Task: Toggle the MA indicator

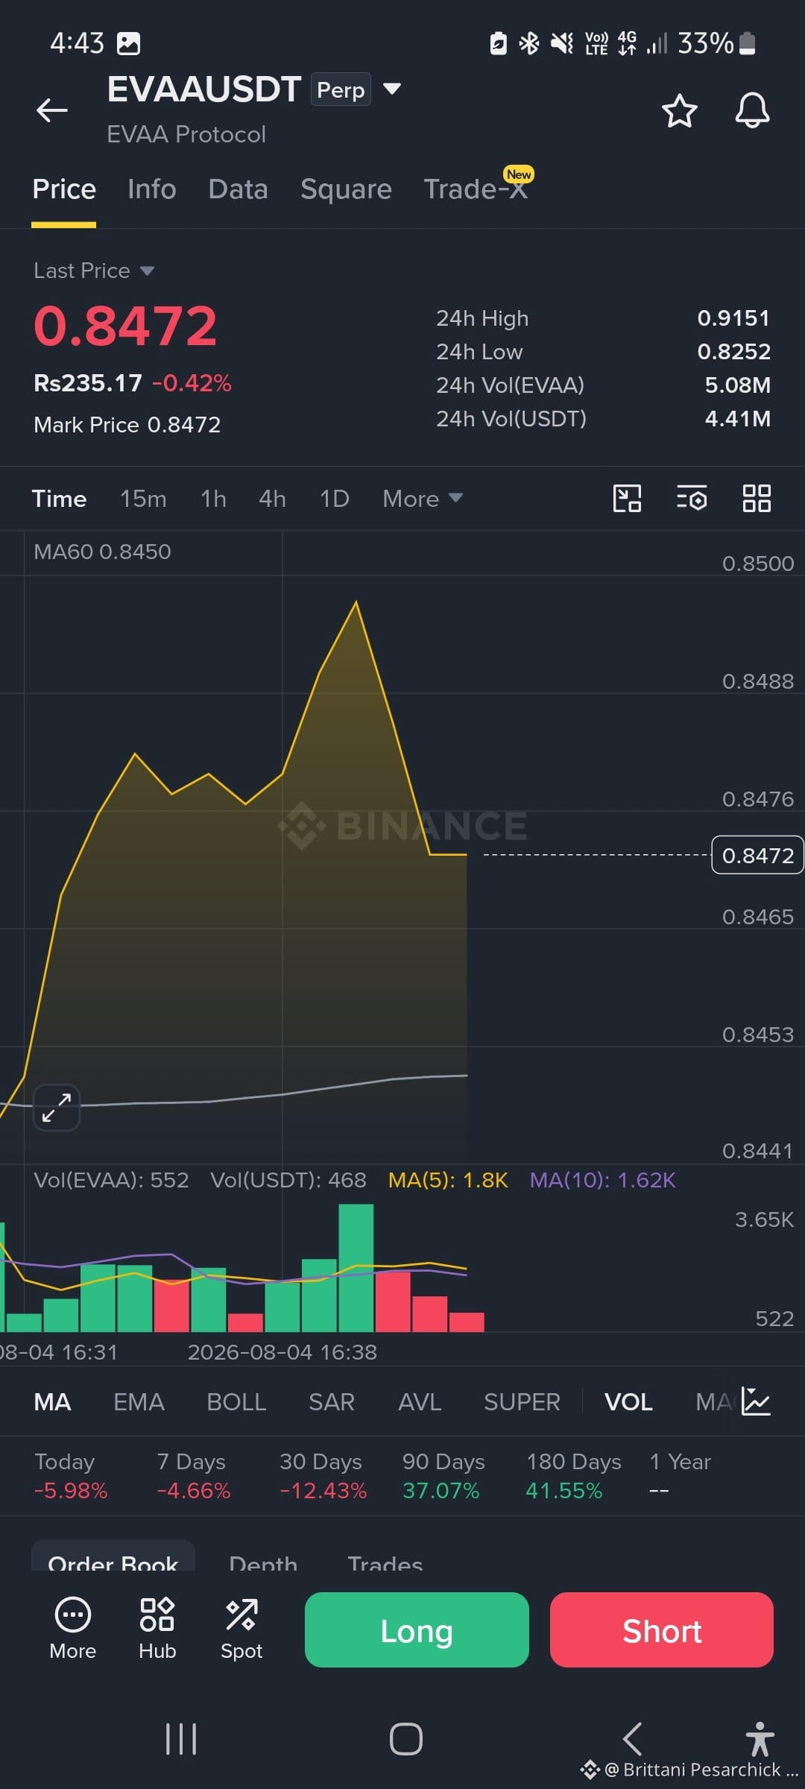Action: [x=52, y=1402]
